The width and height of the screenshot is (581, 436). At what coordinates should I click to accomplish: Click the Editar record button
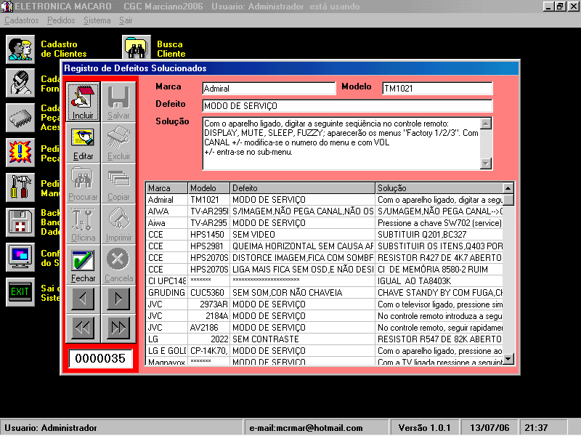[x=83, y=142]
